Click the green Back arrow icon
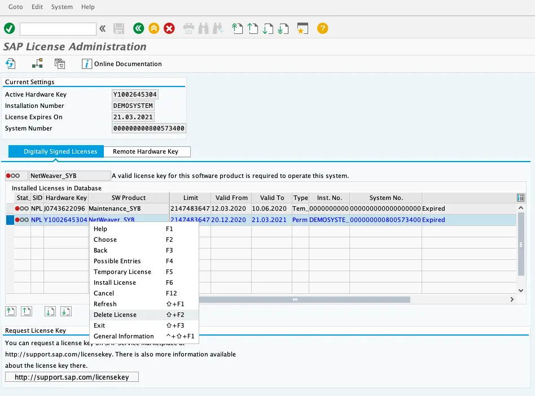This screenshot has width=535, height=396. click(138, 28)
